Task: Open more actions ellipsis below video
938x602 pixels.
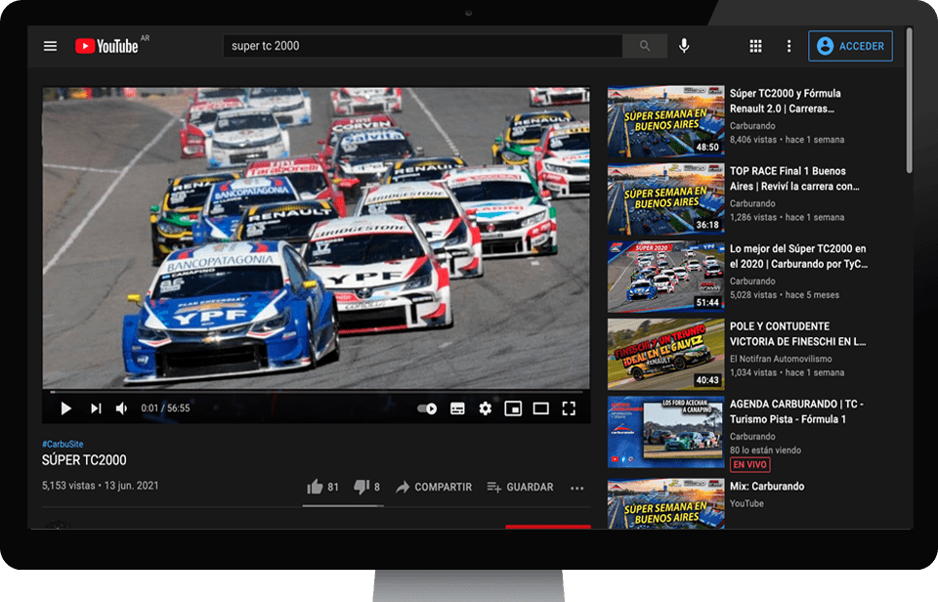Action: coord(576,489)
